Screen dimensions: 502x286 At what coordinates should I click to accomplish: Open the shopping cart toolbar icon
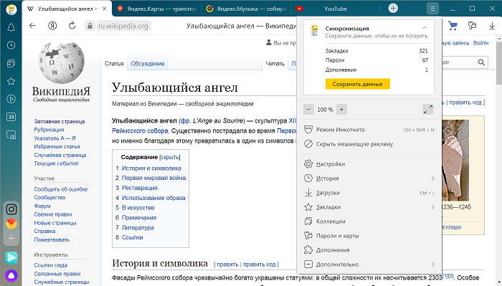(x=453, y=26)
